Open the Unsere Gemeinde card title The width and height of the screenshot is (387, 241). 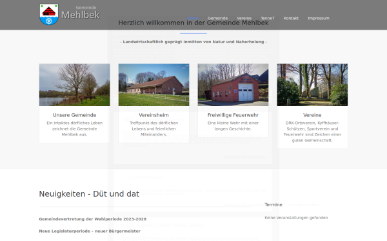pos(75,115)
